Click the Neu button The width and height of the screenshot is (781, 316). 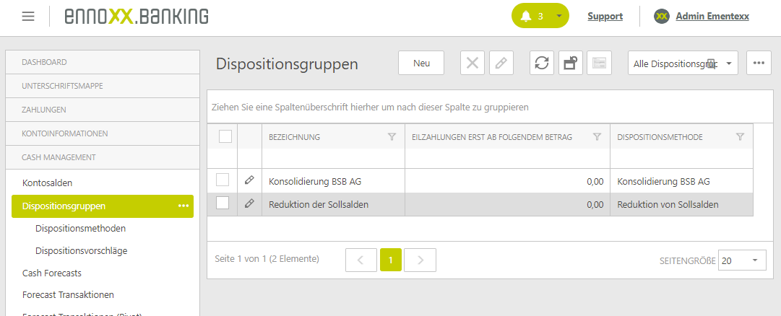tap(421, 63)
